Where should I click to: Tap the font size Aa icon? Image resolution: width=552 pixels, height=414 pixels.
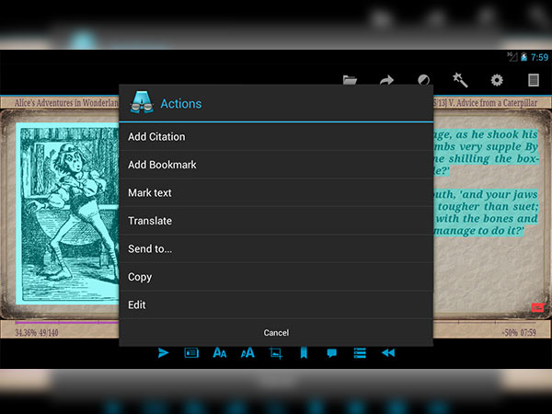(x=220, y=352)
